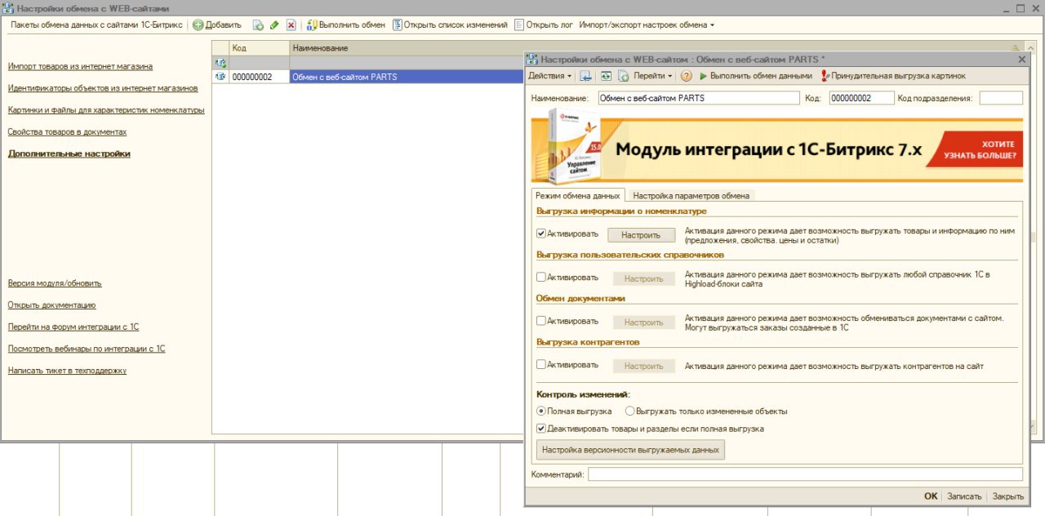Click the dialog title bar window icon

tap(532, 59)
